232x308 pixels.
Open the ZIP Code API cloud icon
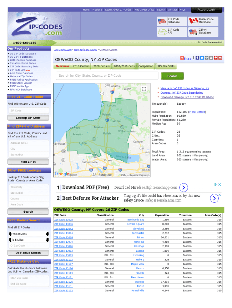(162, 31)
